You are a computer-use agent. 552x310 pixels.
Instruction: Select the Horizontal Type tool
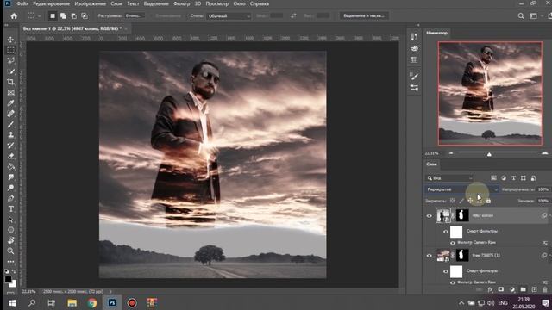click(11, 208)
